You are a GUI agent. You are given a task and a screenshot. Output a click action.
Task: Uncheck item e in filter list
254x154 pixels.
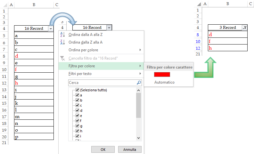click(78, 116)
